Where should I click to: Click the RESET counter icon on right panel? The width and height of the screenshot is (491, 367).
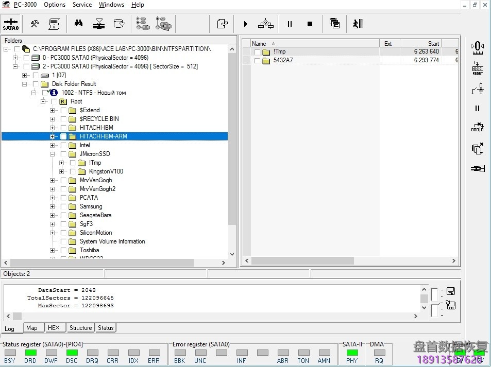(x=477, y=67)
